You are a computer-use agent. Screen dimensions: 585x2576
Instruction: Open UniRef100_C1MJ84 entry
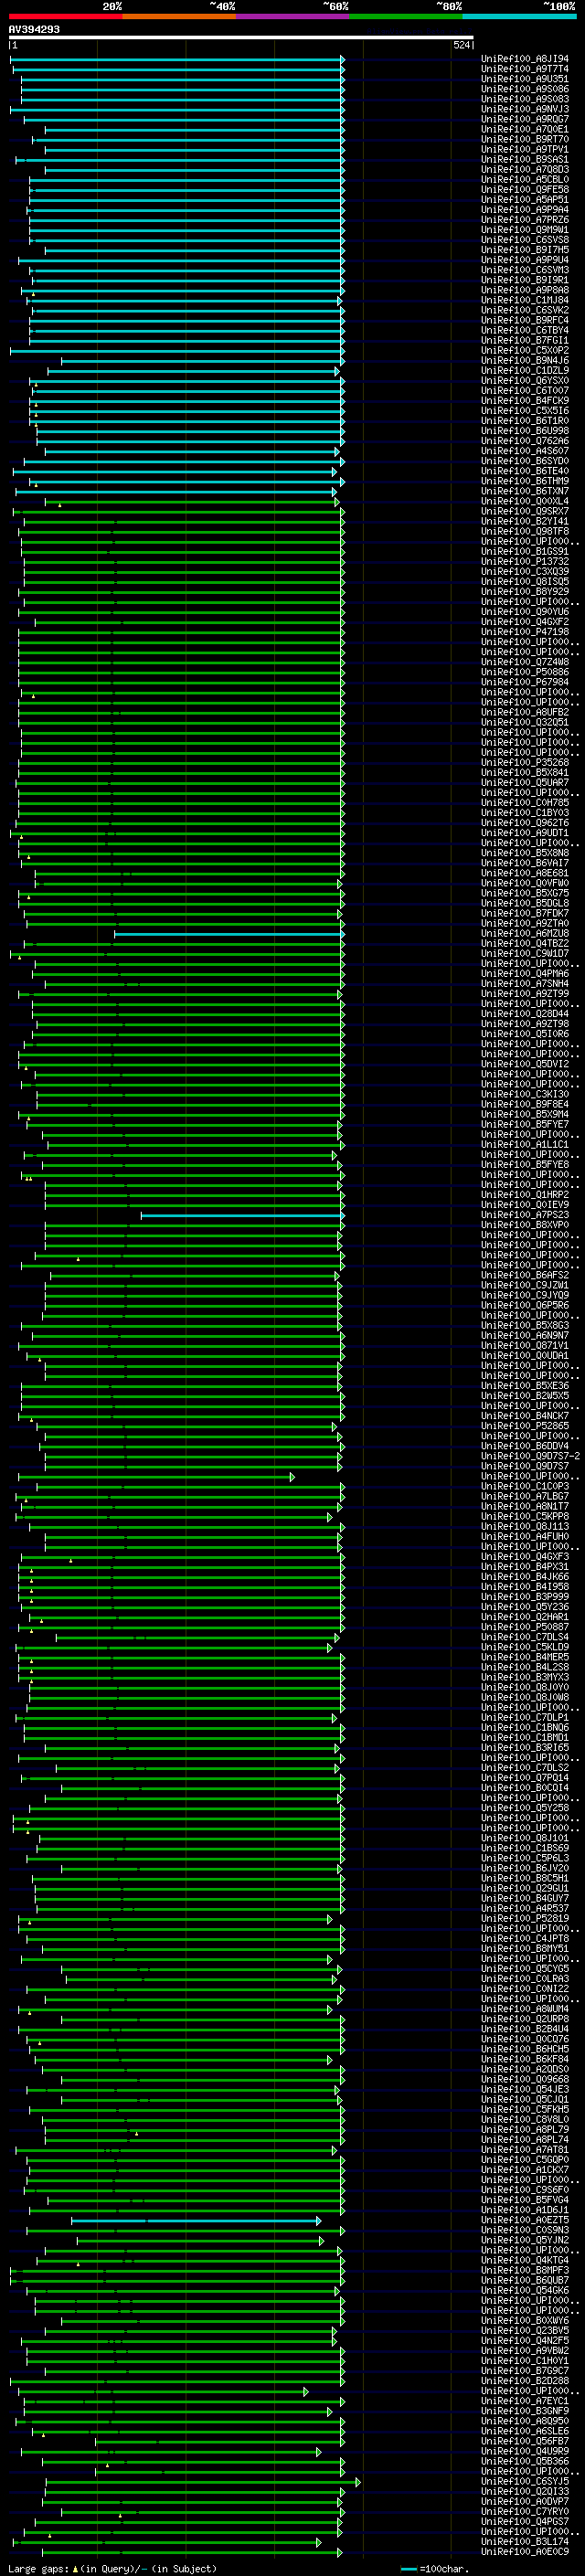tap(525, 300)
